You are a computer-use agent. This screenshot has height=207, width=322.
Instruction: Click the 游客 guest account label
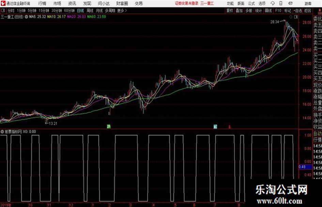(x=308, y=3)
